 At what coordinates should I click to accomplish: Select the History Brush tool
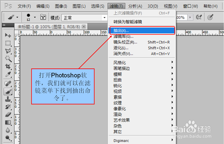coord(8,107)
